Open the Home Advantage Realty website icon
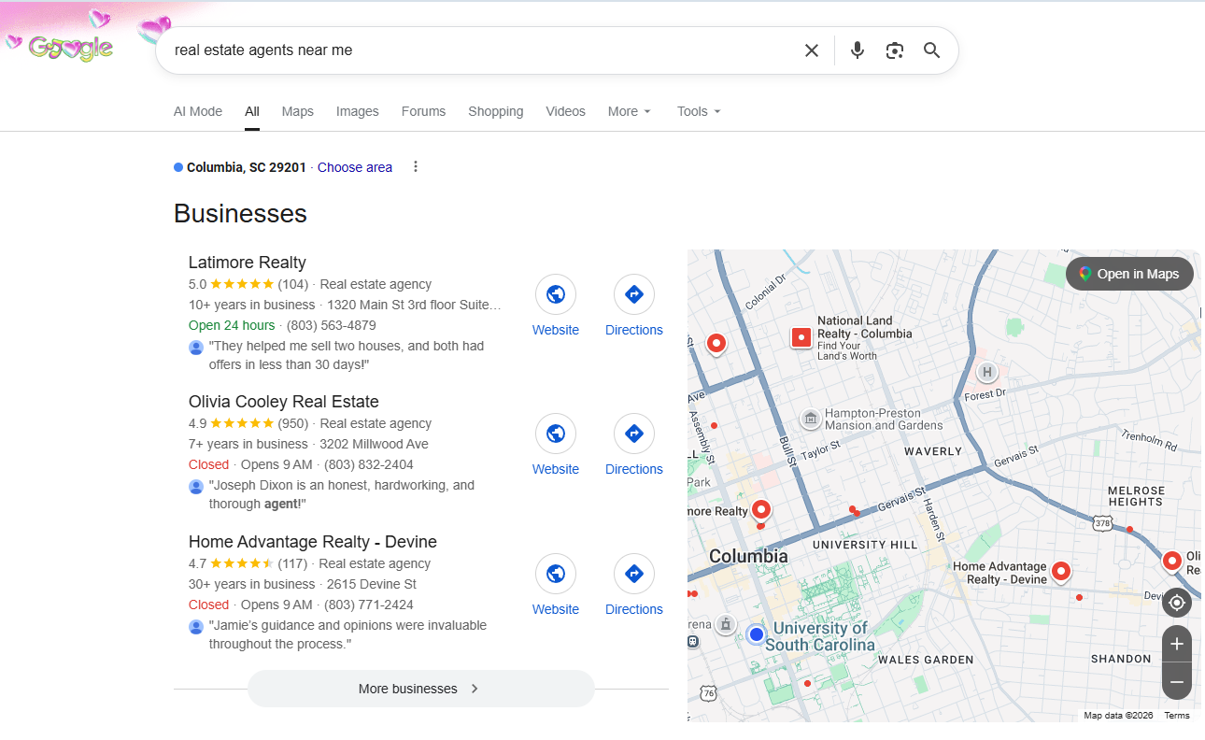1205x740 pixels. 556,574
